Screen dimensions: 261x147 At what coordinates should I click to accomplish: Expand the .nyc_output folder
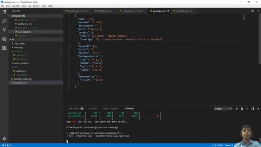tap(20, 44)
